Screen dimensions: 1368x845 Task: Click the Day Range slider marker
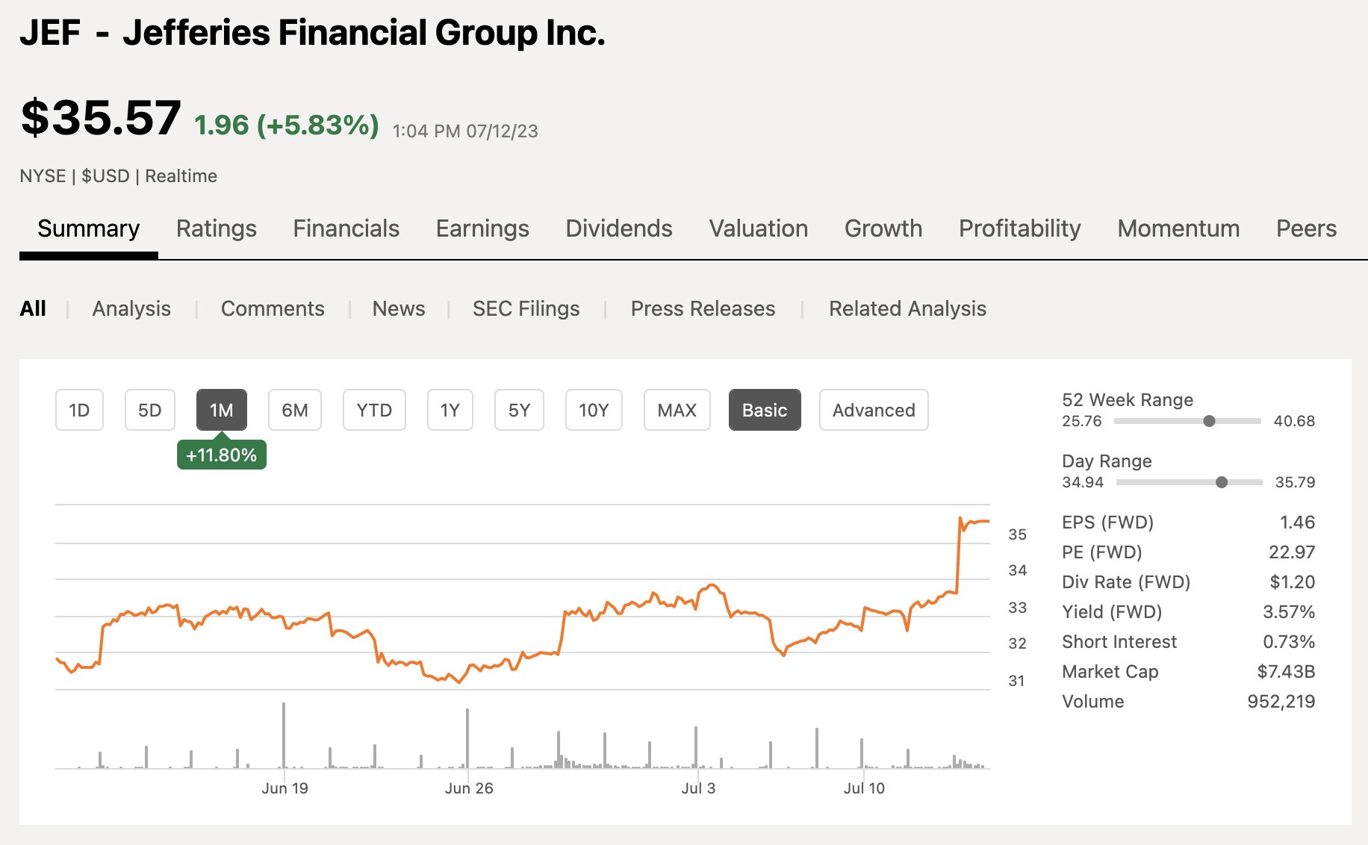[1222, 482]
